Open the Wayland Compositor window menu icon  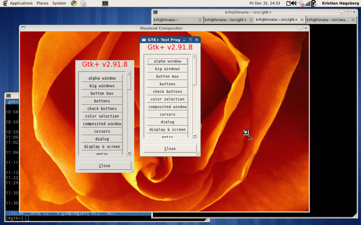point(23,28)
